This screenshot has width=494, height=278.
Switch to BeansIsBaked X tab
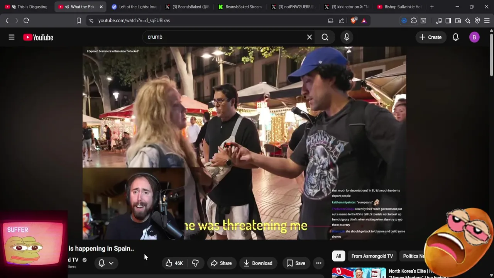tap(187, 7)
